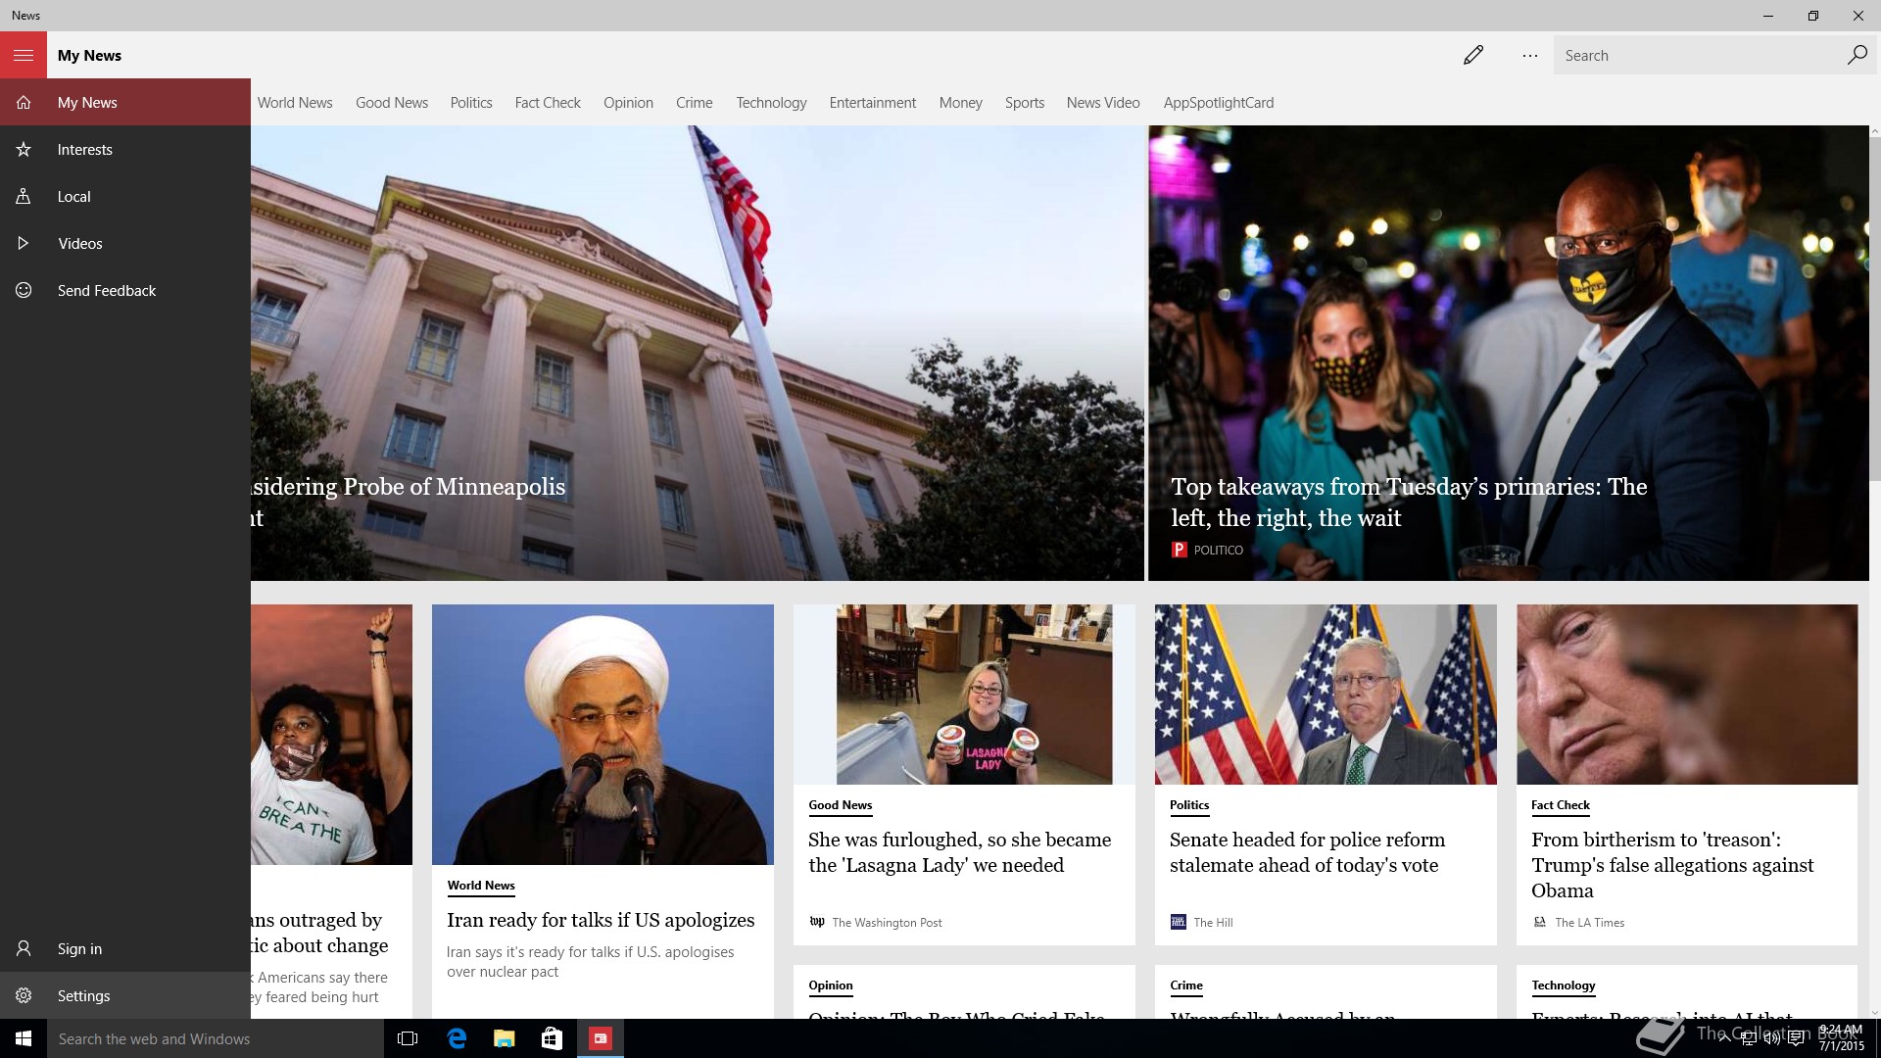Image resolution: width=1881 pixels, height=1058 pixels.
Task: Select the Interests star icon
Action: pyautogui.click(x=24, y=149)
